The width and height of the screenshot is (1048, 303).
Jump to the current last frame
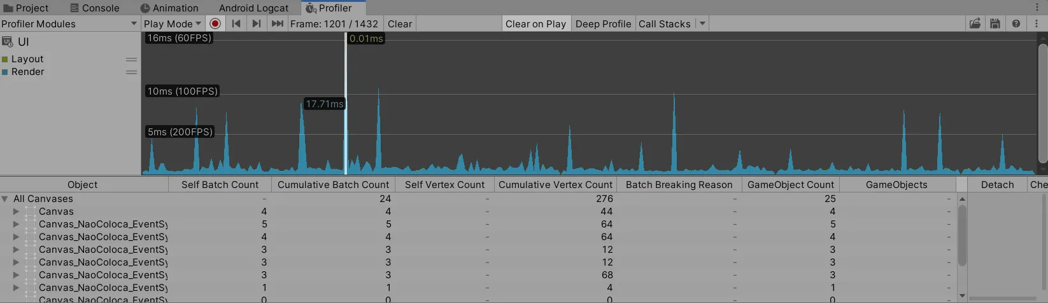[x=277, y=24]
